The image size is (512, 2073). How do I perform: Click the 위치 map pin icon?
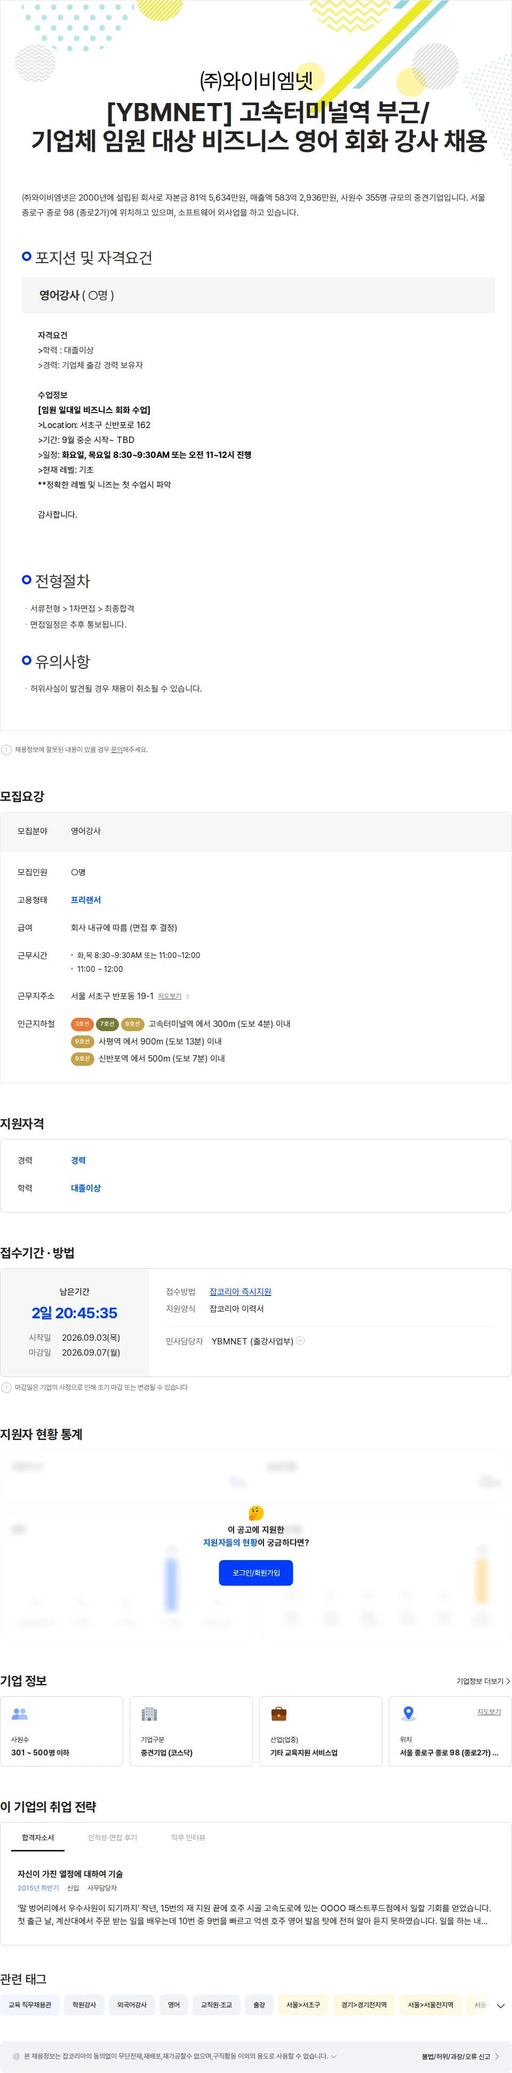pyautogui.click(x=409, y=1714)
